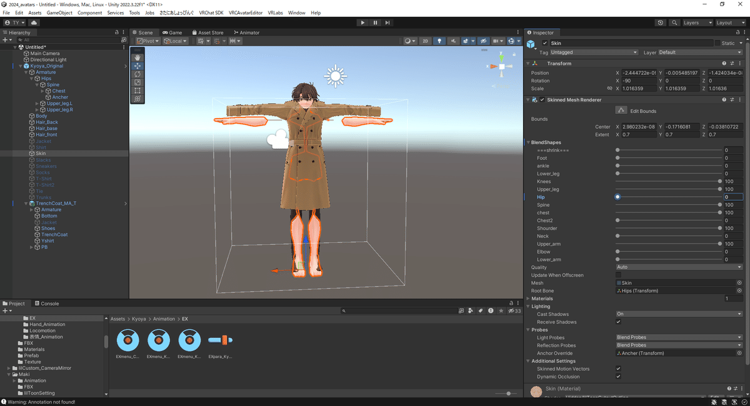The width and height of the screenshot is (750, 406).
Task: Open the Layers dropdown button
Action: point(697,22)
